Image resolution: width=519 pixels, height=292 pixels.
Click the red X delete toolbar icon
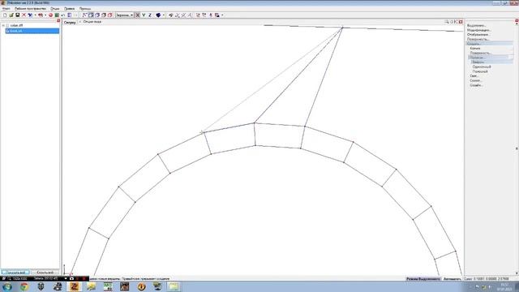[24, 15]
